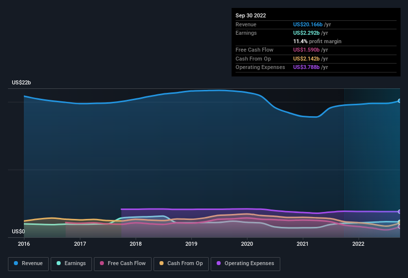Click the 2017 x-axis label

coord(80,244)
